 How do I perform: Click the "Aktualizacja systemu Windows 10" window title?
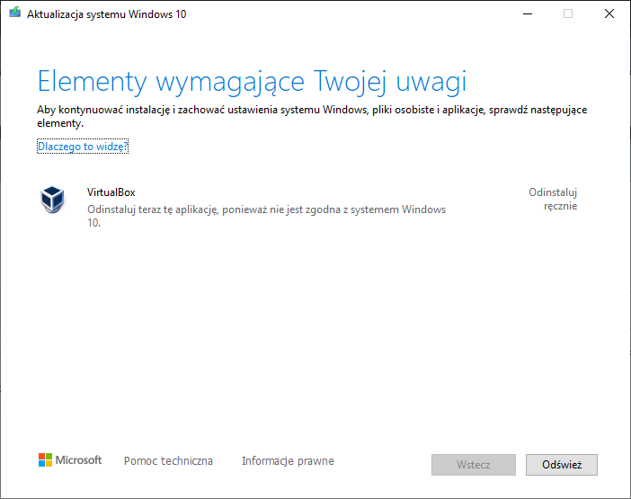(x=107, y=14)
